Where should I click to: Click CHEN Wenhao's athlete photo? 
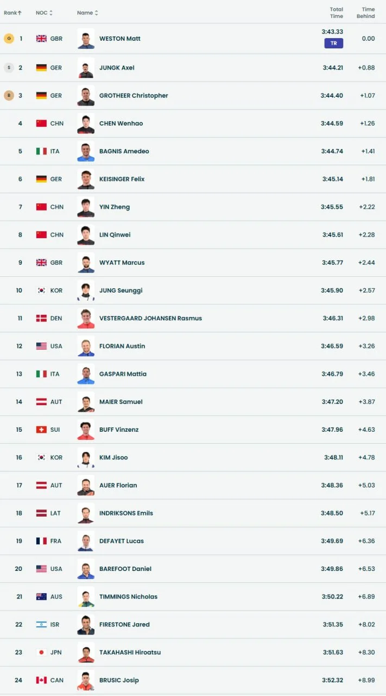[86, 123]
